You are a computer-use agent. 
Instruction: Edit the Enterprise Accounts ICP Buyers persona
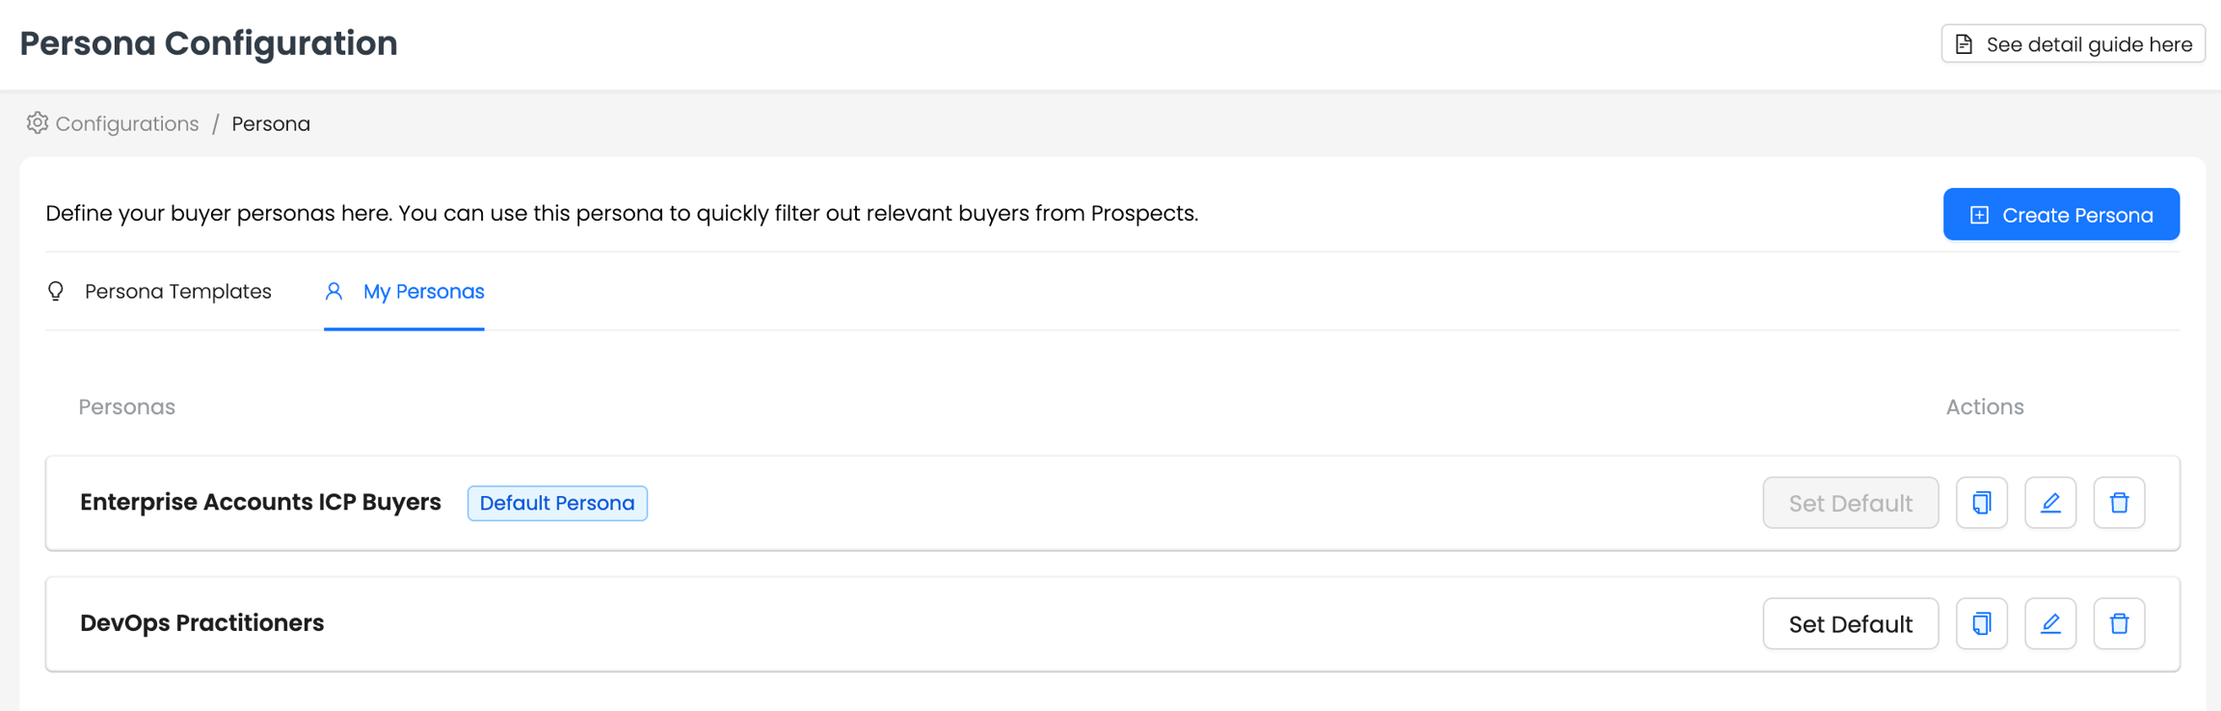point(2050,503)
